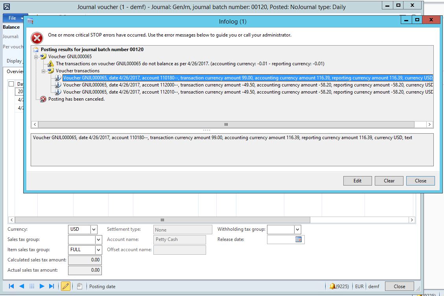Click the Infolog horizontal scrollbar
The image size is (444, 296).
click(x=226, y=124)
